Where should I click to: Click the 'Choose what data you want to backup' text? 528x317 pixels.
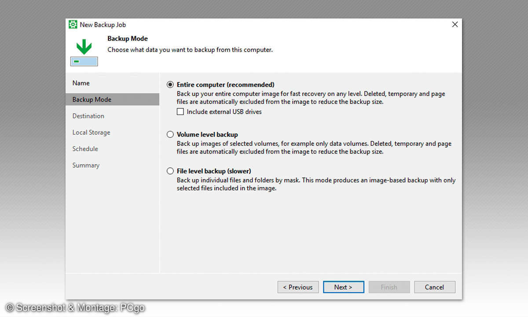coord(190,50)
